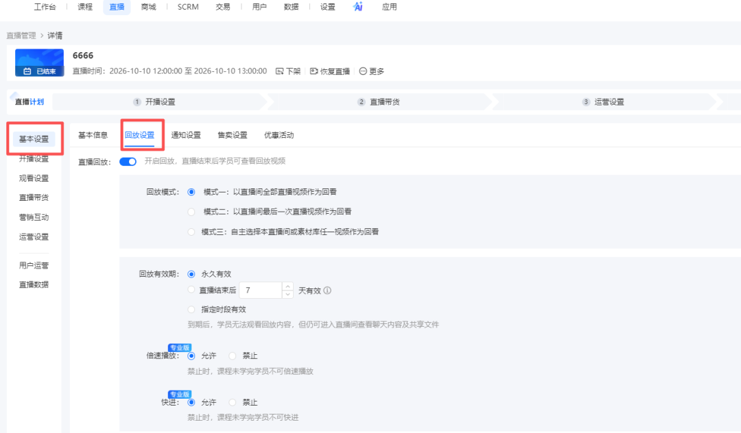Viewport: 741px width, 433px height.
Task: Switch to the 售卖设置 tab
Action: (233, 136)
